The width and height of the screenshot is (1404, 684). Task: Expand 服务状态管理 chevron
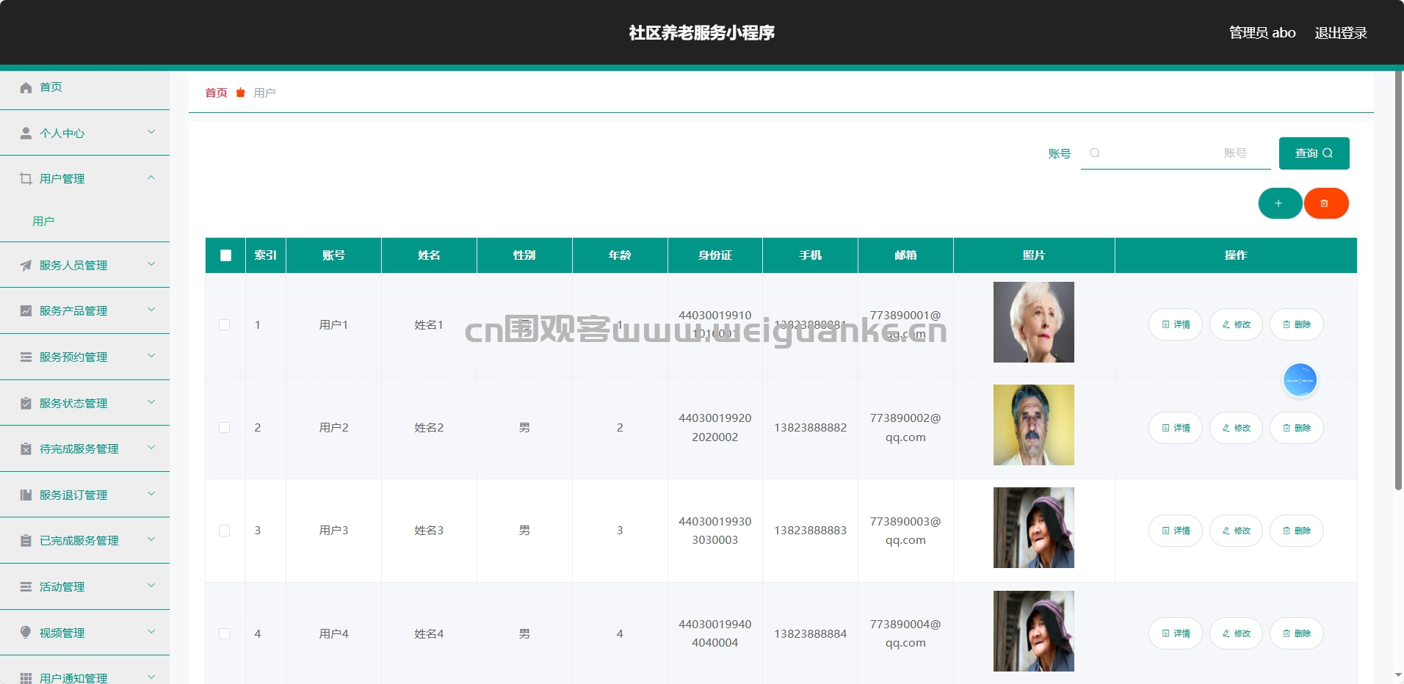[x=151, y=402]
